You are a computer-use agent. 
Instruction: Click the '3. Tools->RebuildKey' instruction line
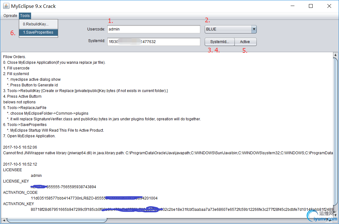pyautogui.click(x=86, y=91)
